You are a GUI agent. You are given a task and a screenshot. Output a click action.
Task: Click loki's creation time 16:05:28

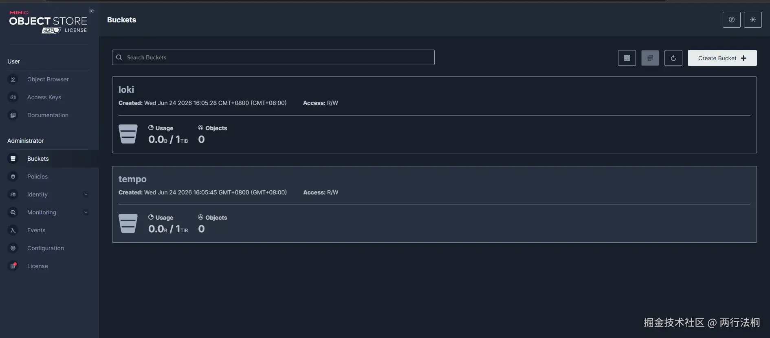click(x=205, y=103)
